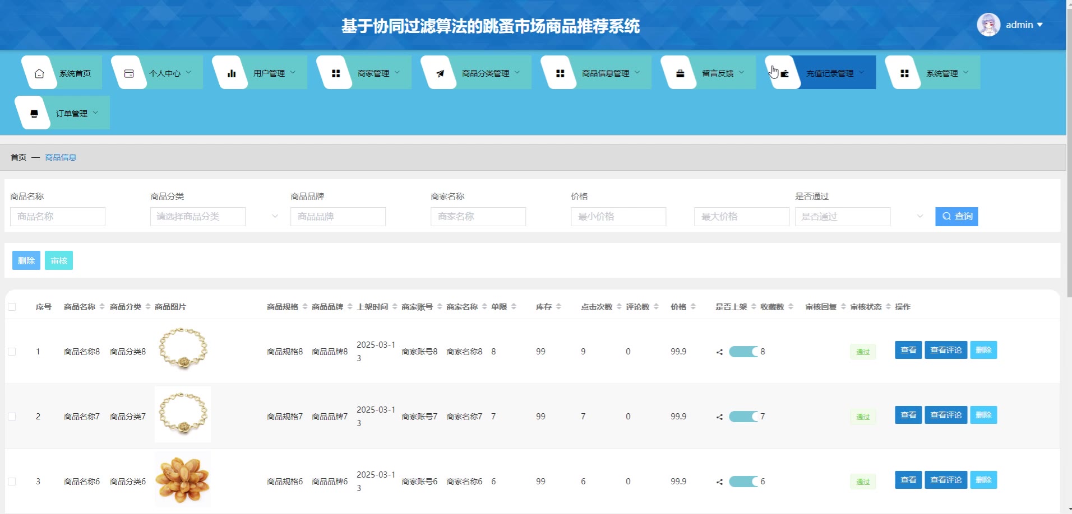This screenshot has height=514, width=1072.
Task: Click the grid icon for 商家管理
Action: [x=336, y=73]
